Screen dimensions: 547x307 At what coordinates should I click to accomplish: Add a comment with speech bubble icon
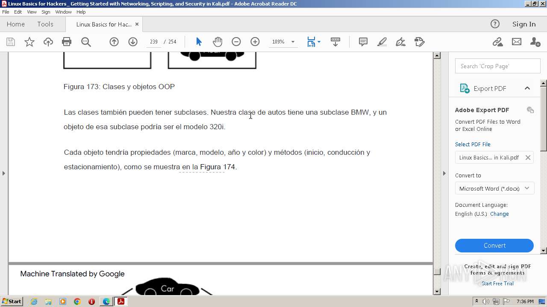363,42
